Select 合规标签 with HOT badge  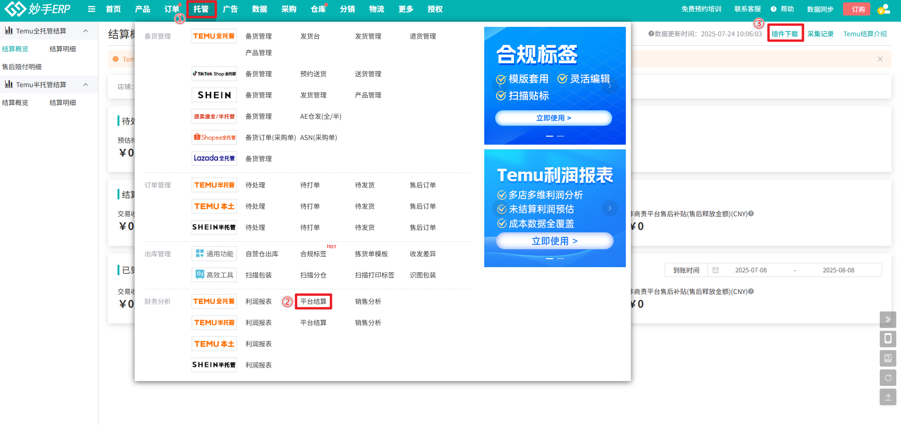313,254
